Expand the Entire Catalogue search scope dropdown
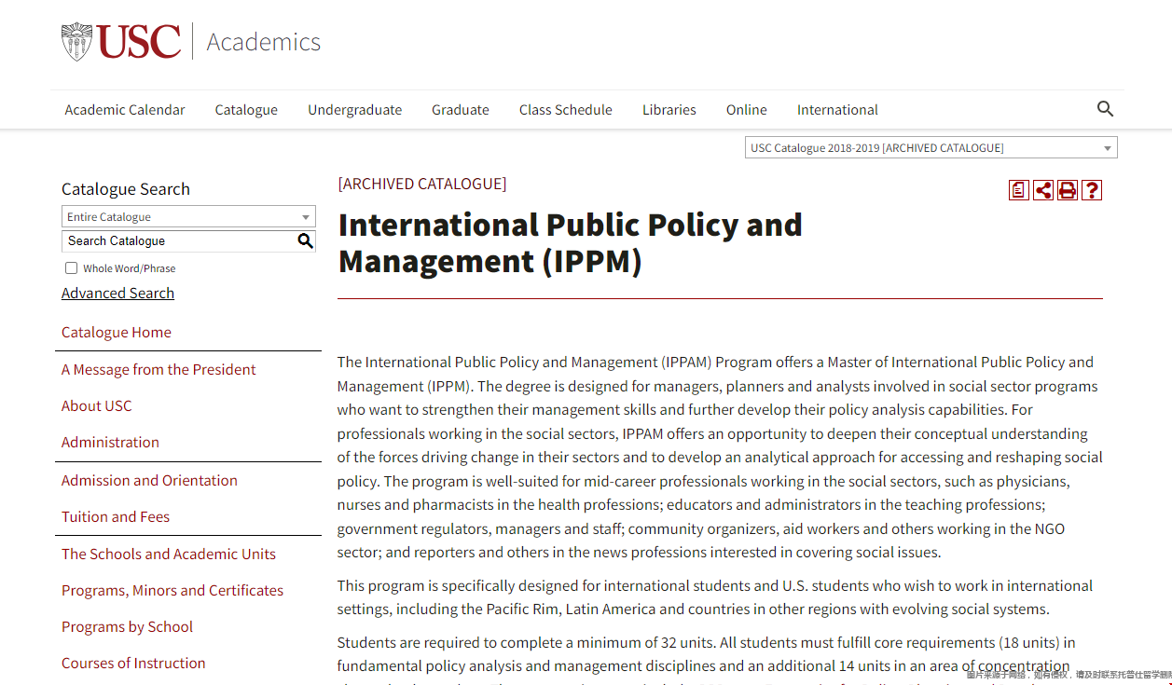This screenshot has width=1172, height=685. tap(188, 217)
